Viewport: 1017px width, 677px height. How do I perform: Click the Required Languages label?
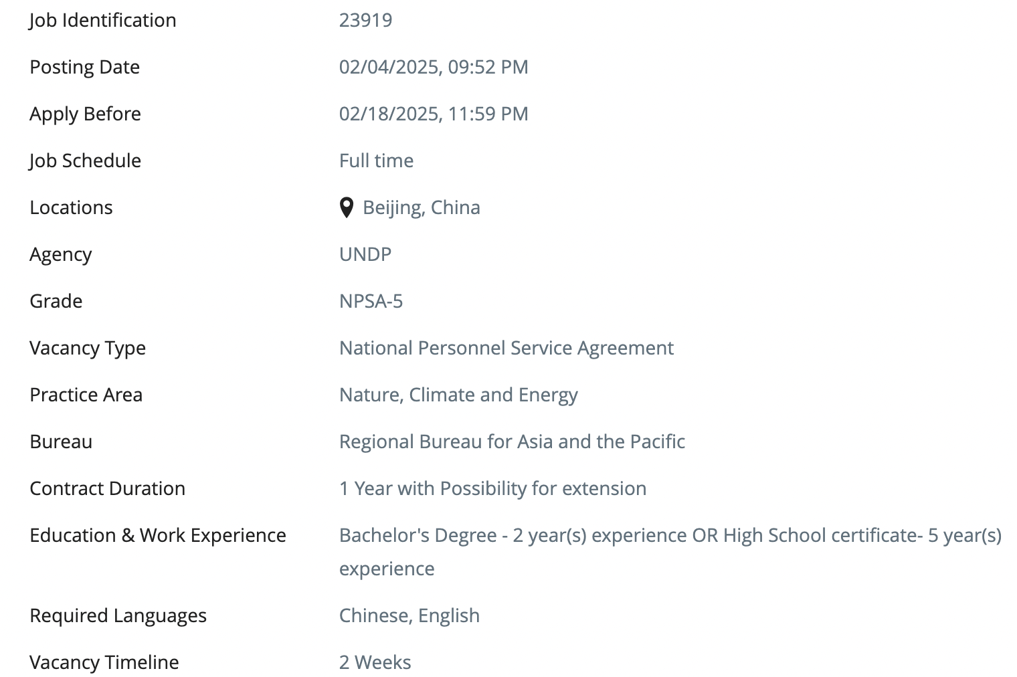(x=118, y=615)
